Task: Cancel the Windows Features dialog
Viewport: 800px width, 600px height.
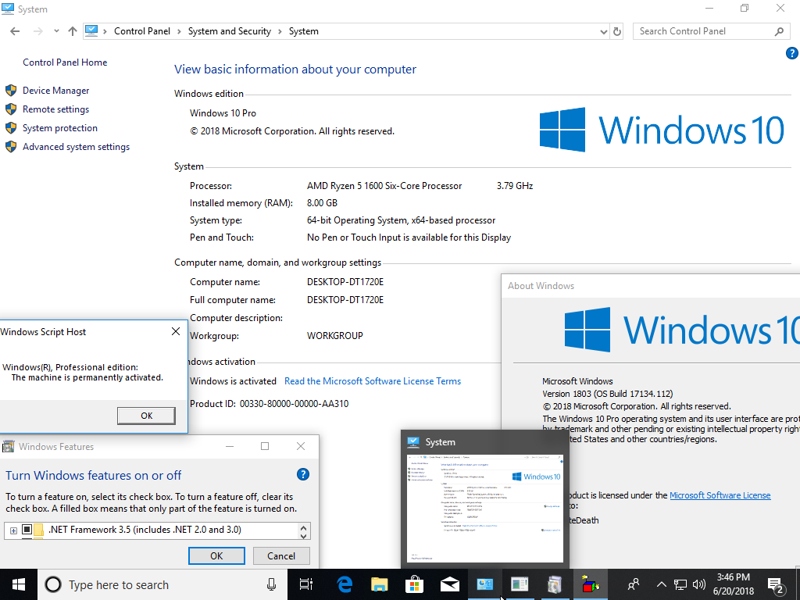Action: tap(281, 555)
